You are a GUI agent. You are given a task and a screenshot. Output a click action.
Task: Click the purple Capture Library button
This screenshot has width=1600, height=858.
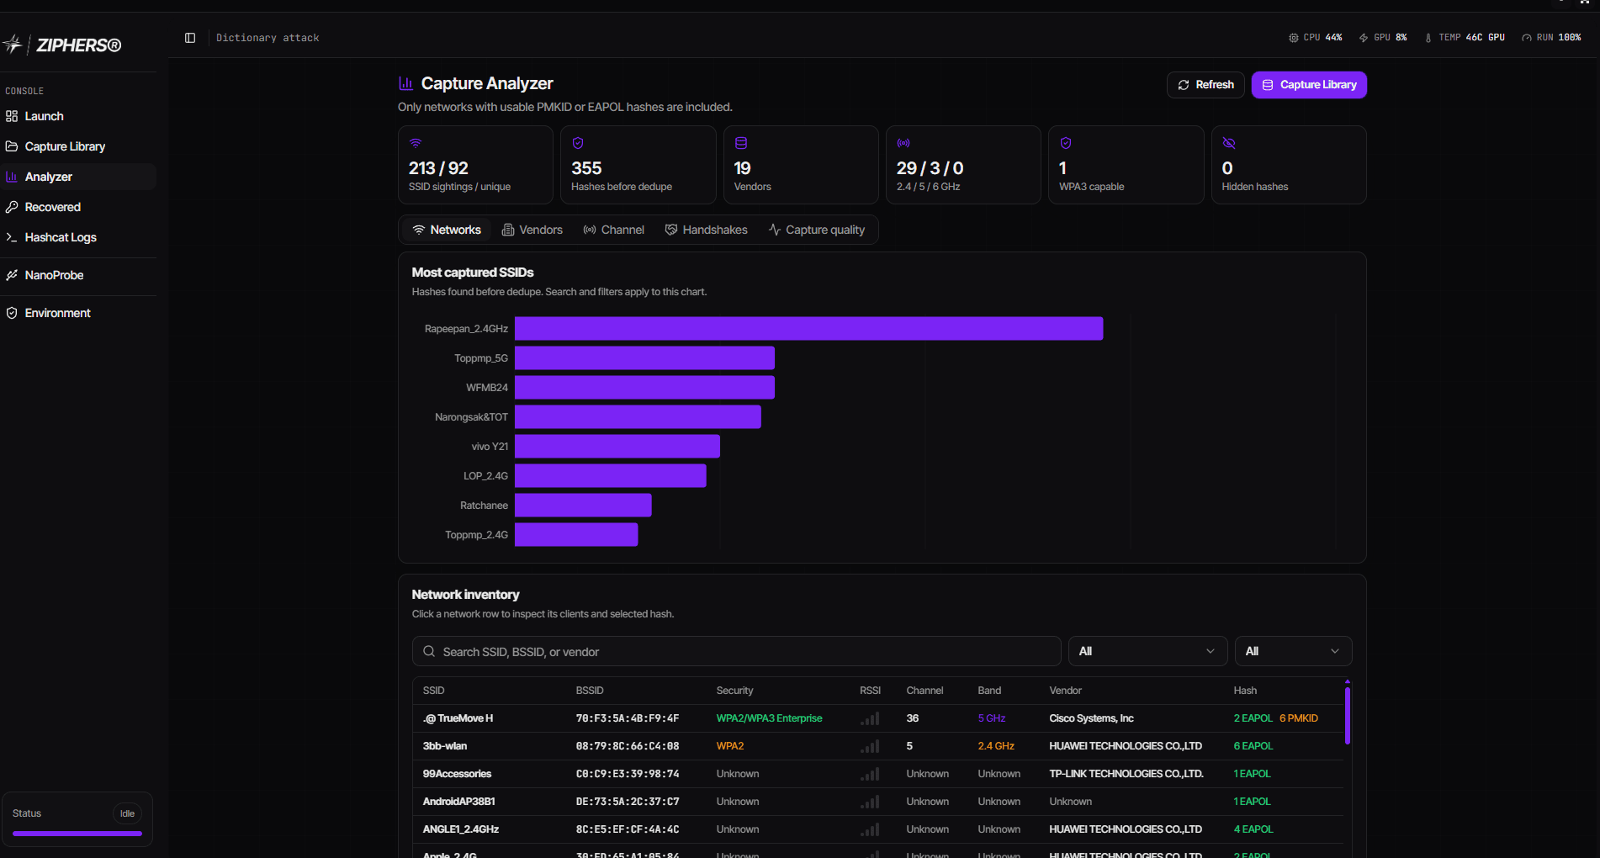click(x=1309, y=85)
